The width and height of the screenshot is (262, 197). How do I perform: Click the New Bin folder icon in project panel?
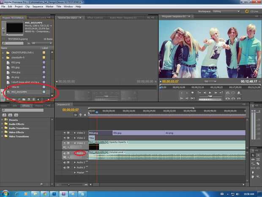pyautogui.click(x=24, y=100)
